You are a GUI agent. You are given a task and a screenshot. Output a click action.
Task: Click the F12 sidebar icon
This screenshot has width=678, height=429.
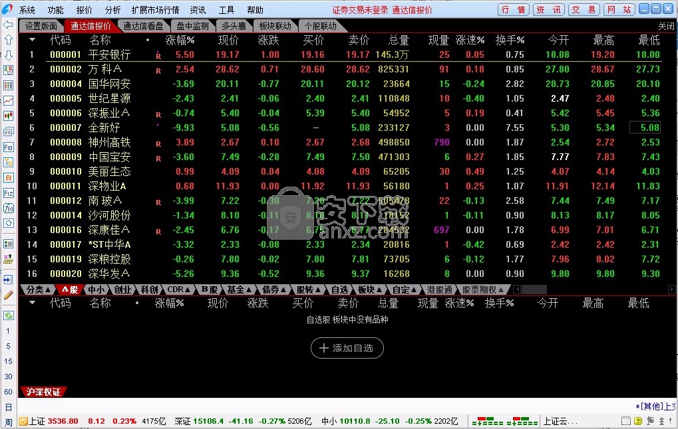coord(8,193)
